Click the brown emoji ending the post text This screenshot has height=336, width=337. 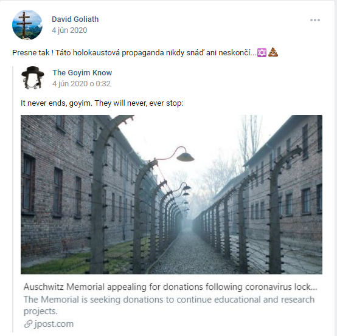pyautogui.click(x=273, y=52)
